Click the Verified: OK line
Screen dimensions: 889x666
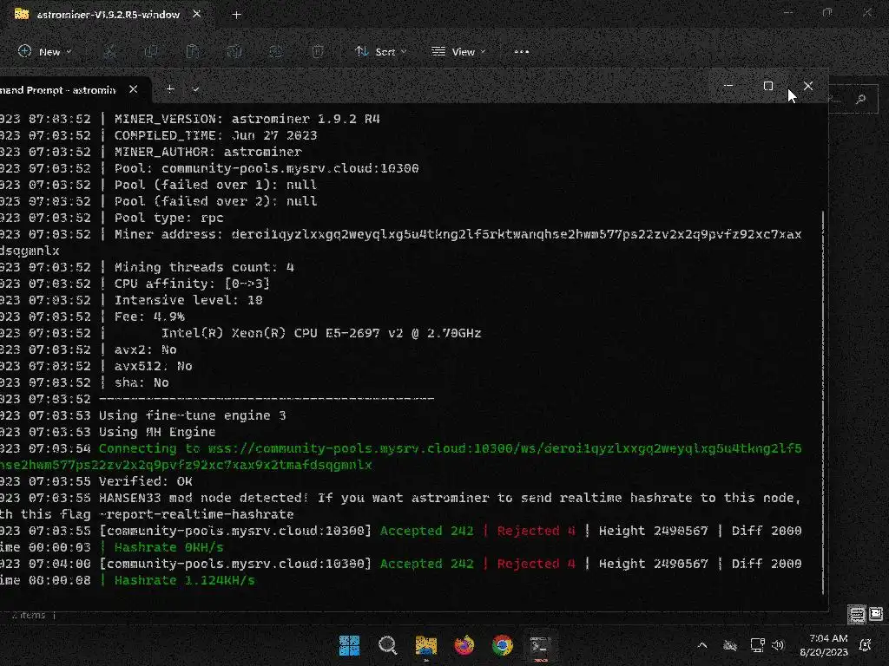[145, 481]
